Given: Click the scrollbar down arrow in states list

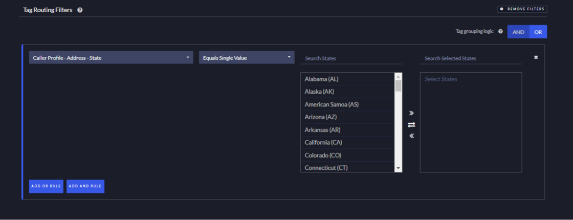Looking at the screenshot, I should tap(398, 168).
